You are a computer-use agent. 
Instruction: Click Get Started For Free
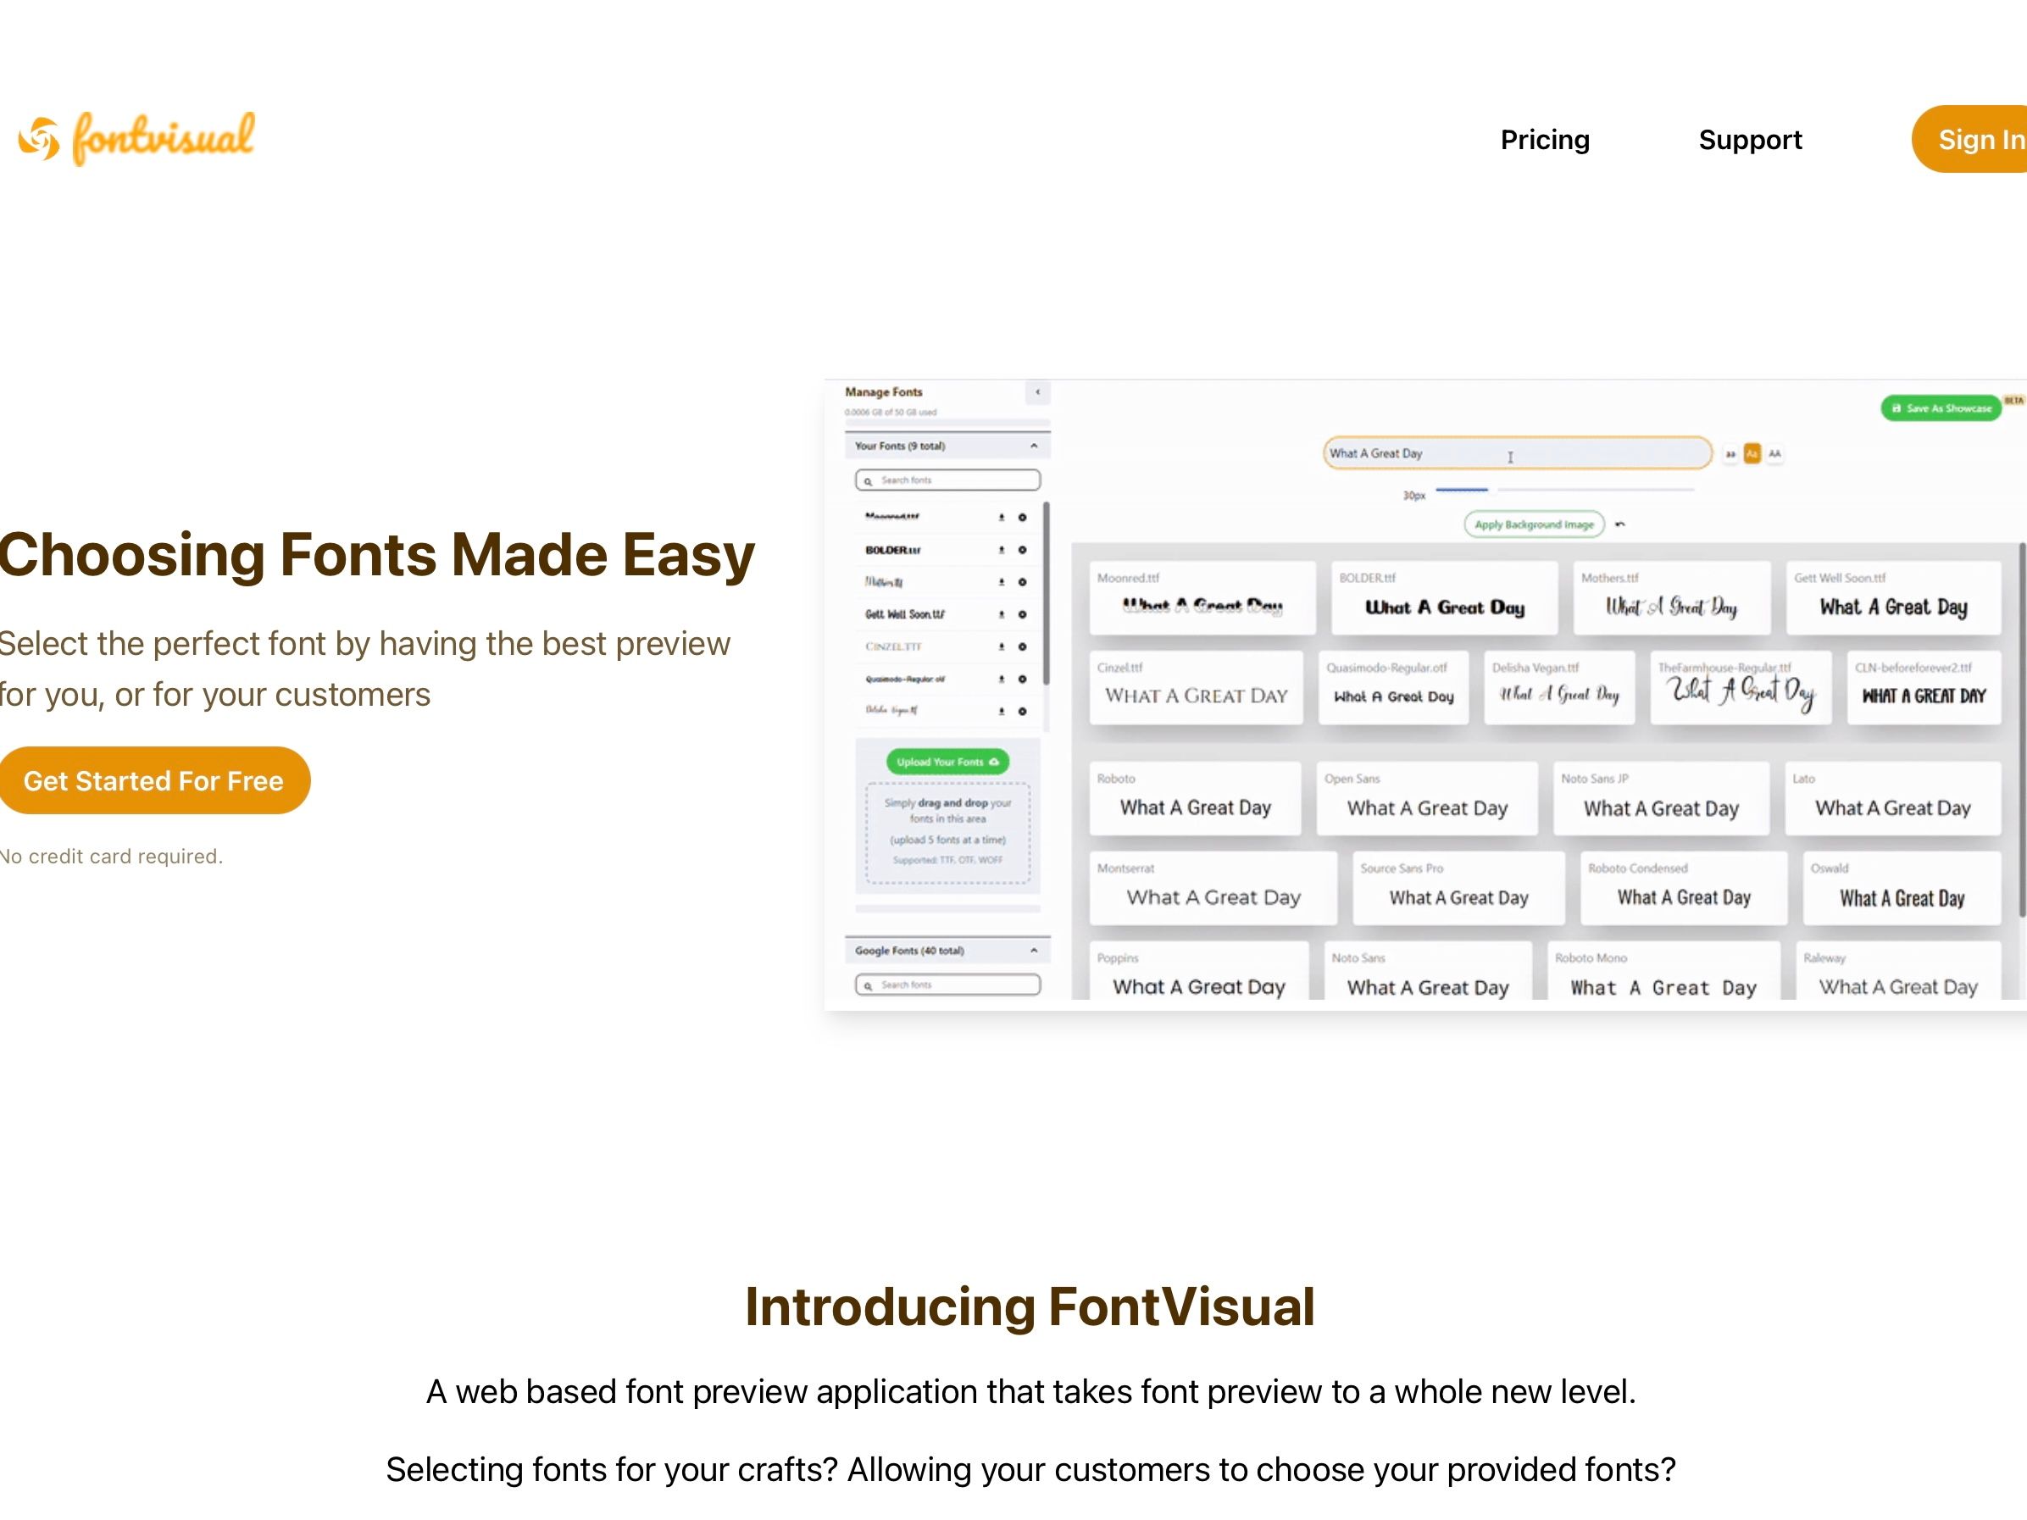[x=153, y=780]
